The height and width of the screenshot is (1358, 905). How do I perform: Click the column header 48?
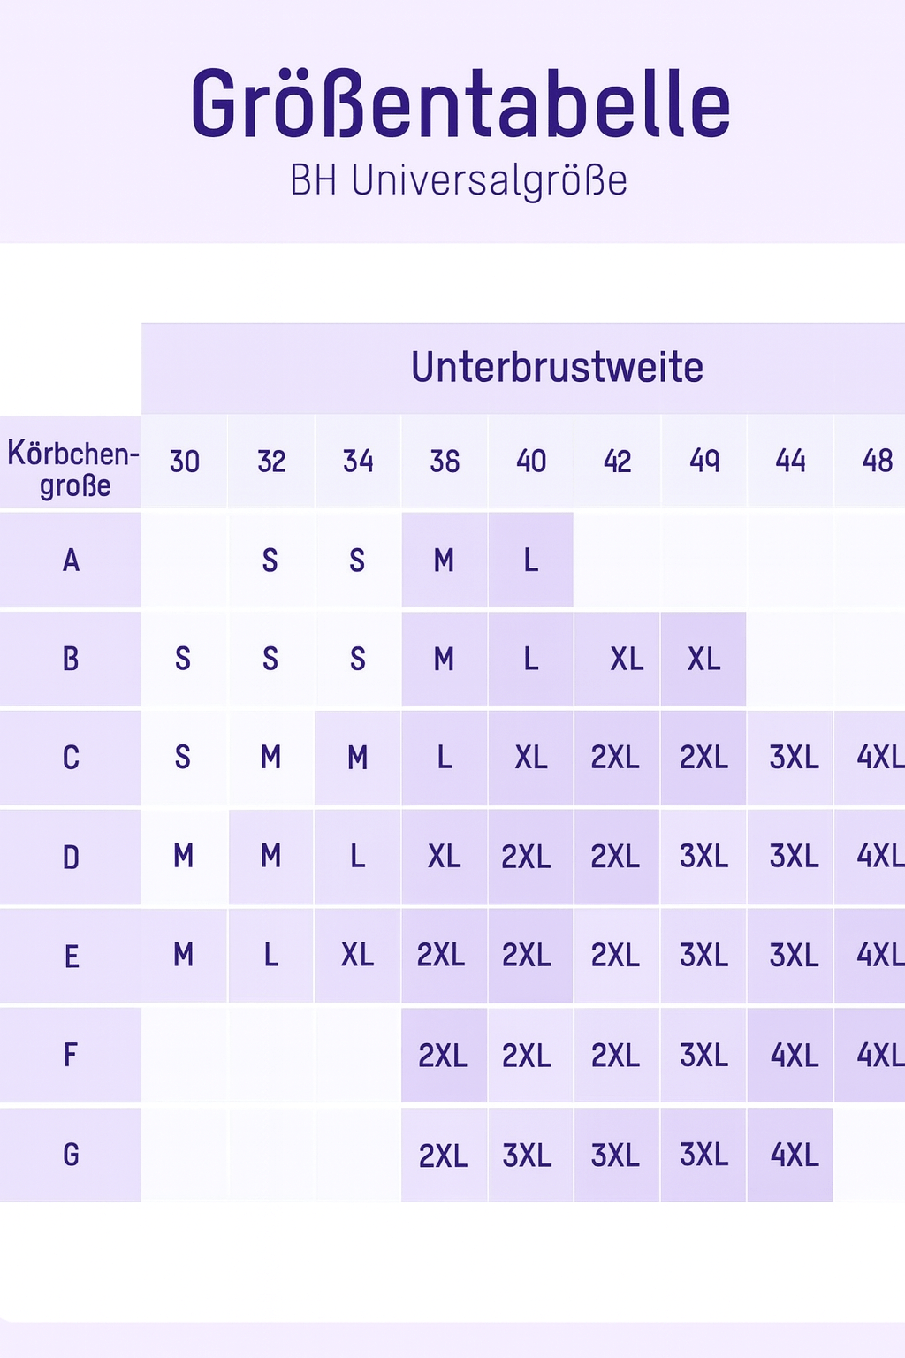877,462
